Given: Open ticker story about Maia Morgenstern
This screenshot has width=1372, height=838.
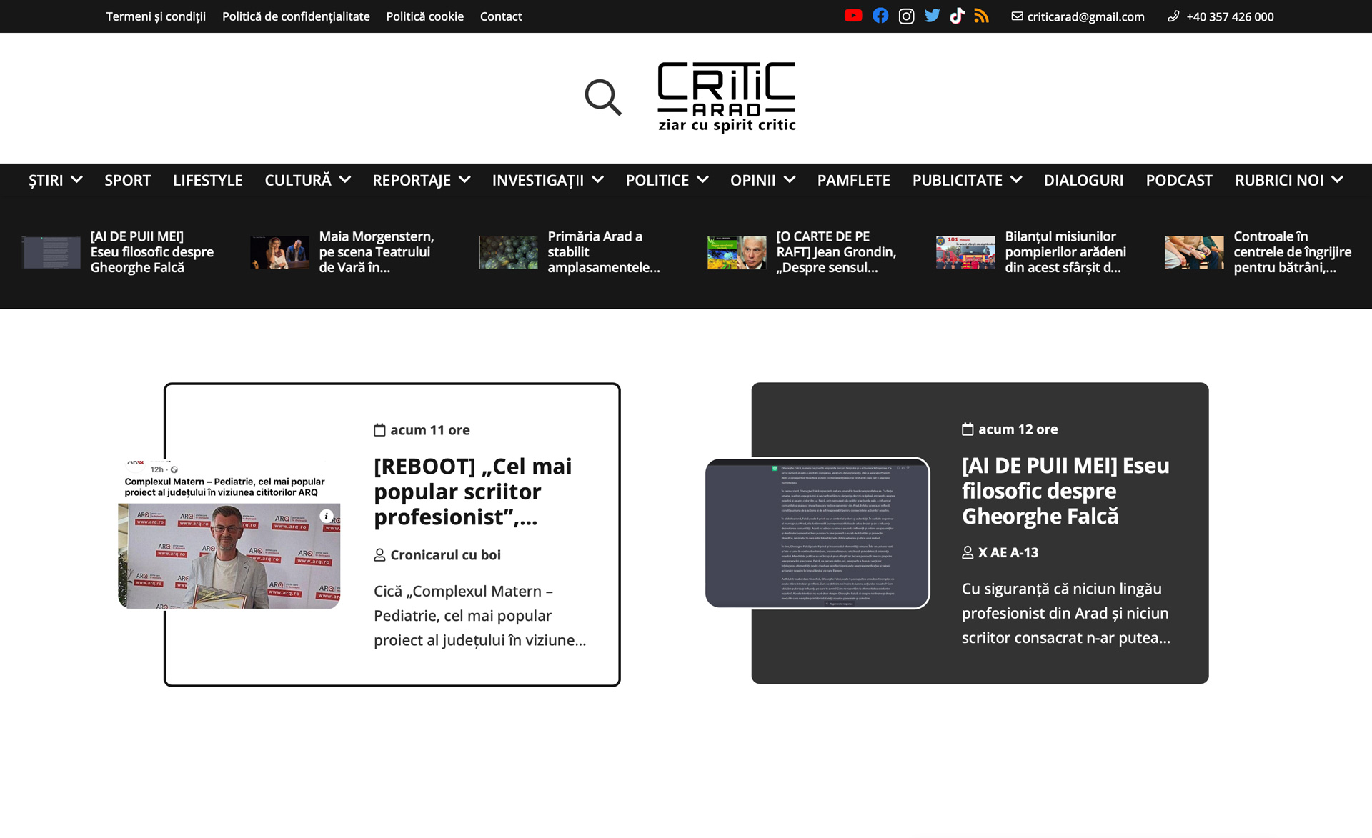Looking at the screenshot, I should tap(377, 252).
